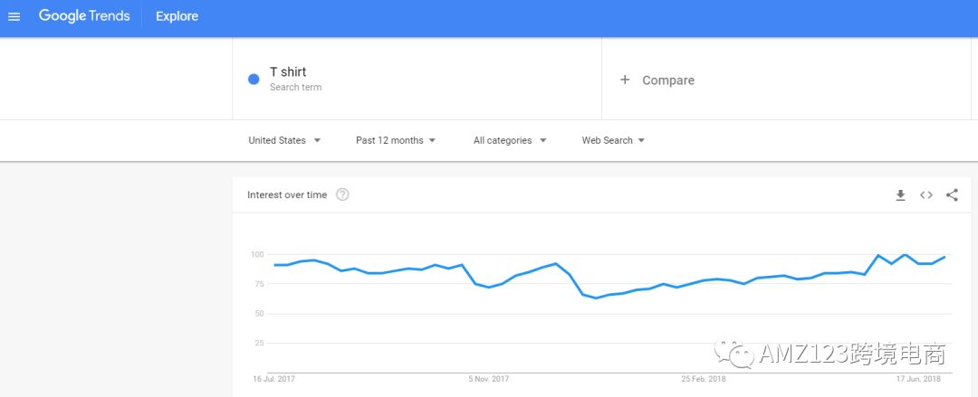Screen dimensions: 978x397
Task: Download the interest chart as CSV
Action: (900, 194)
